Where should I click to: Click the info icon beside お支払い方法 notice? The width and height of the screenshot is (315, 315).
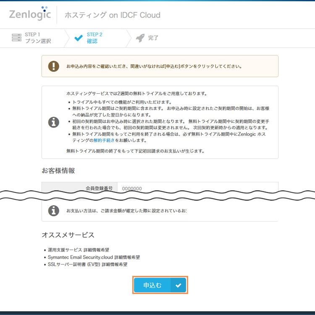pos(53,210)
